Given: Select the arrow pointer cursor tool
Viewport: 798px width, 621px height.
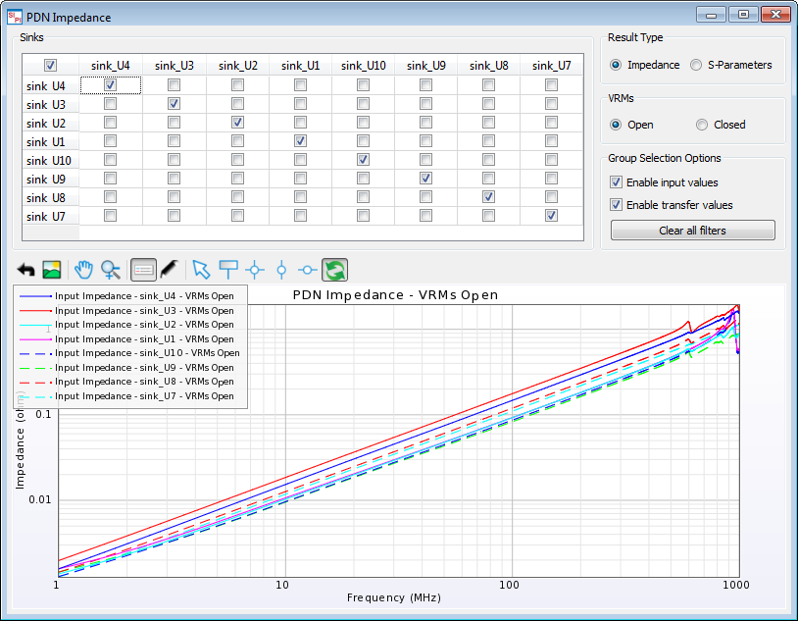Looking at the screenshot, I should 201,269.
